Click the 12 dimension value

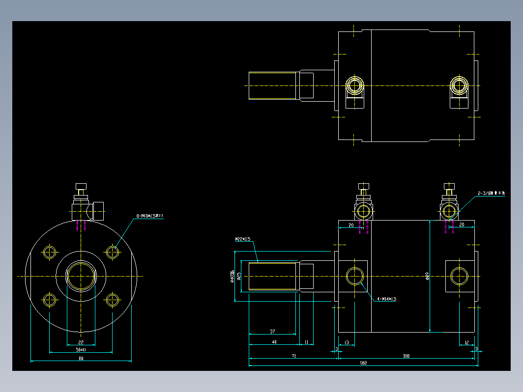[466, 342]
